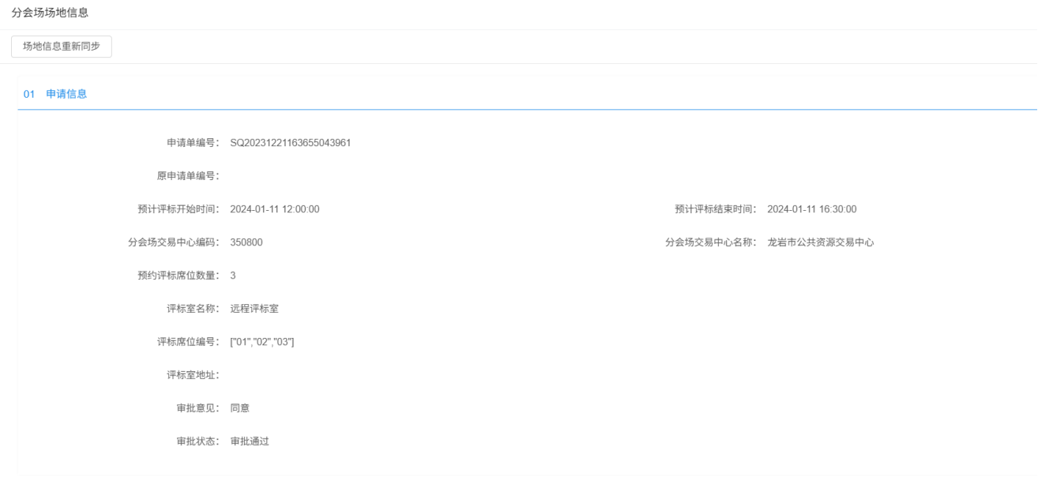Click the 申请单编号 field label
Viewport: 1038px width, 488px height.
pos(193,143)
